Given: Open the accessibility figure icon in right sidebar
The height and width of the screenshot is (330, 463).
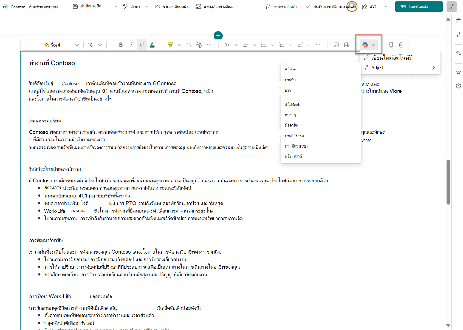Looking at the screenshot, I should (x=458, y=72).
